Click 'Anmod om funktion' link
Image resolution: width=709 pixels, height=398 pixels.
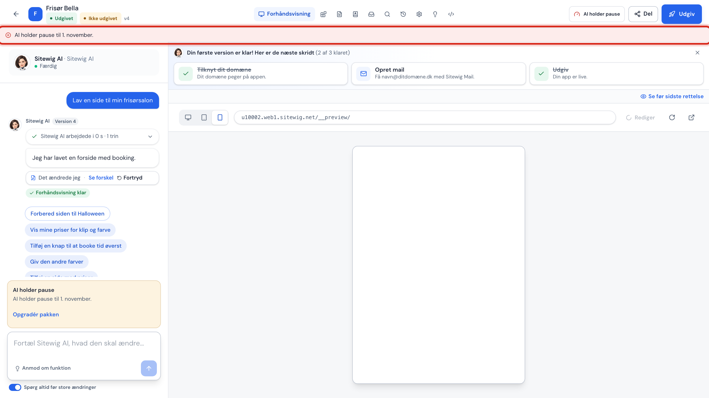coord(43,368)
